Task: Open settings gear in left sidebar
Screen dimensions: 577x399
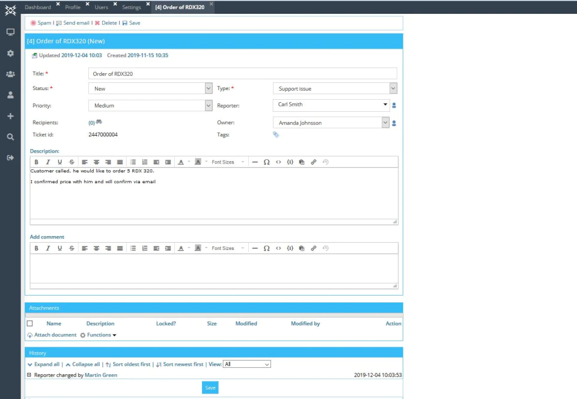Action: click(x=10, y=53)
